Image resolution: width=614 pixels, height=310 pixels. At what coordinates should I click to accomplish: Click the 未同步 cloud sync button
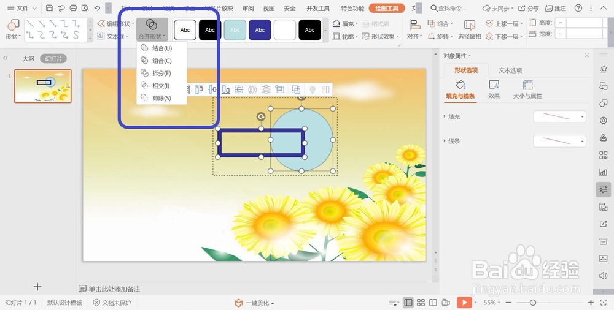(497, 8)
